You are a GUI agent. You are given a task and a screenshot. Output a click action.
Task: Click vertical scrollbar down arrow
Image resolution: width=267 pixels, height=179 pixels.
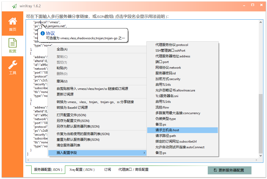pyautogui.click(x=261, y=155)
